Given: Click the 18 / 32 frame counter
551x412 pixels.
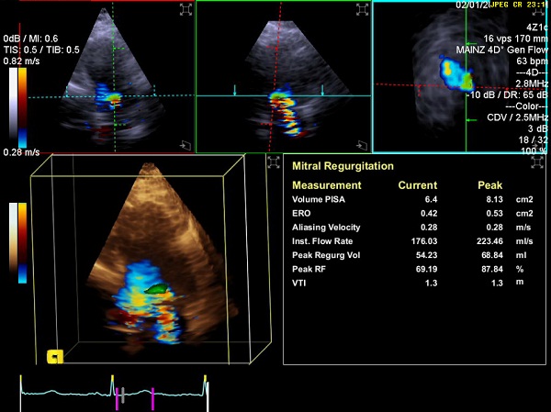Looking at the screenshot, I should [x=533, y=139].
